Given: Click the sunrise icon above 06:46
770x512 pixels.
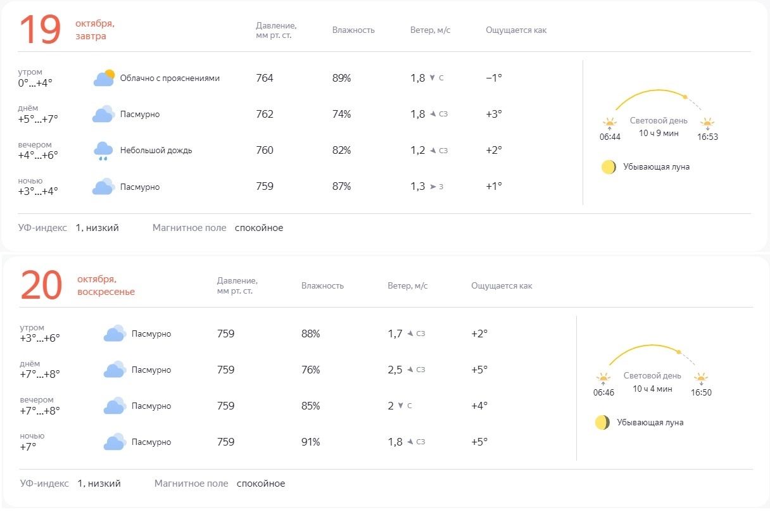Looking at the screenshot, I should pyautogui.click(x=603, y=378).
